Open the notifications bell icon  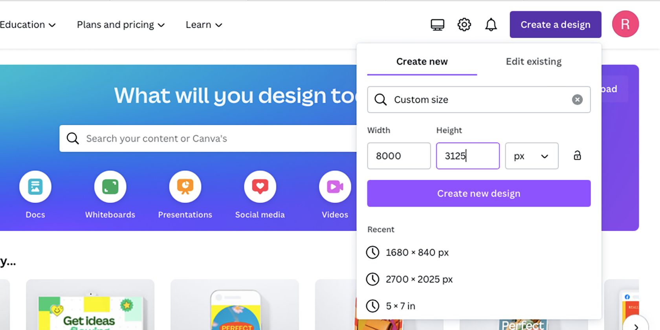point(491,25)
